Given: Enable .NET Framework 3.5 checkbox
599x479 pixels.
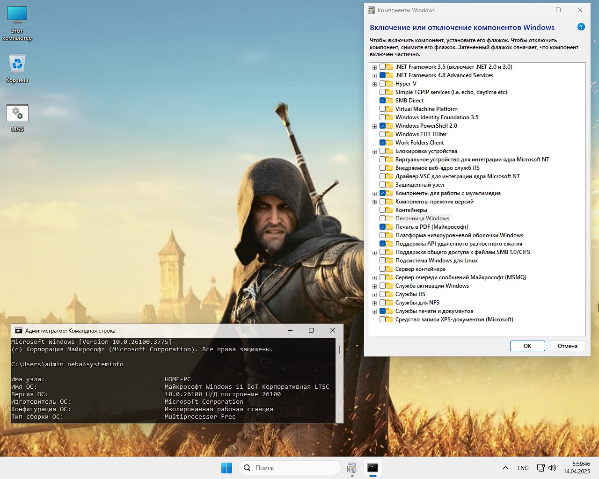Looking at the screenshot, I should 382,67.
